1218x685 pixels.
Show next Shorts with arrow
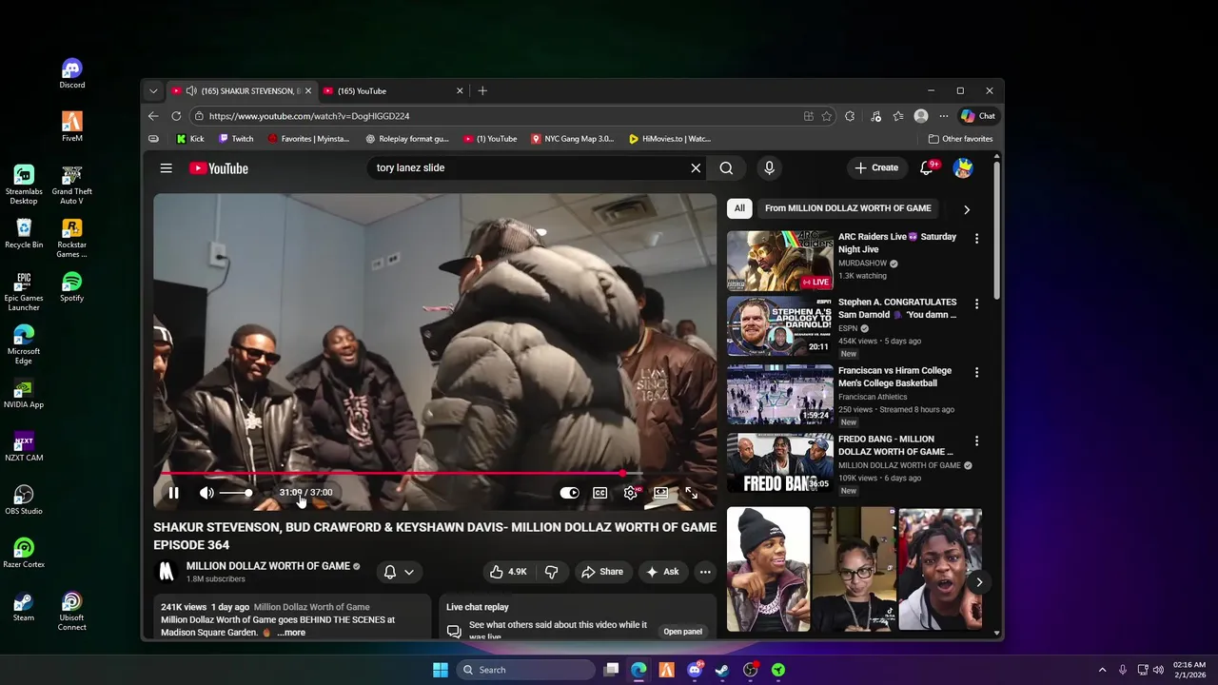(x=979, y=581)
